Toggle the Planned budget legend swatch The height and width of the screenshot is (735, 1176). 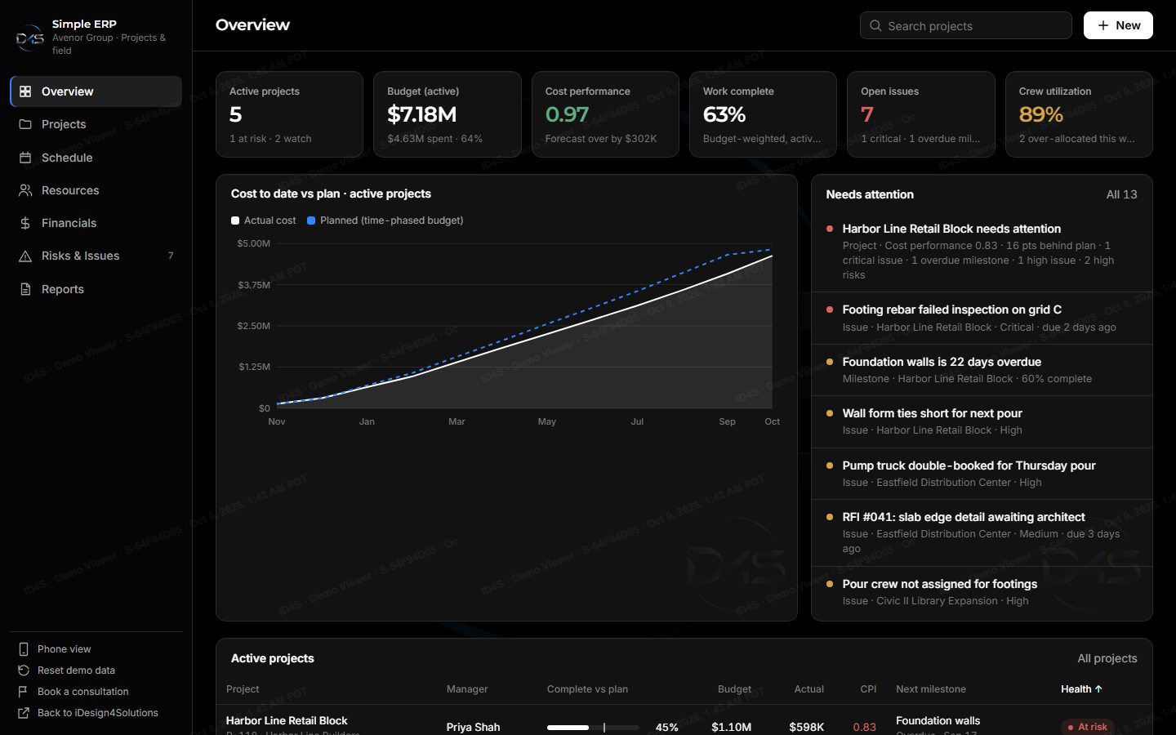[311, 220]
